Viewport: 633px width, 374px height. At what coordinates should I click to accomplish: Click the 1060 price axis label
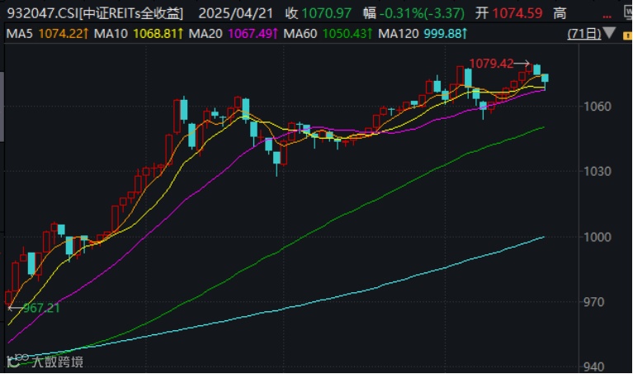point(598,107)
